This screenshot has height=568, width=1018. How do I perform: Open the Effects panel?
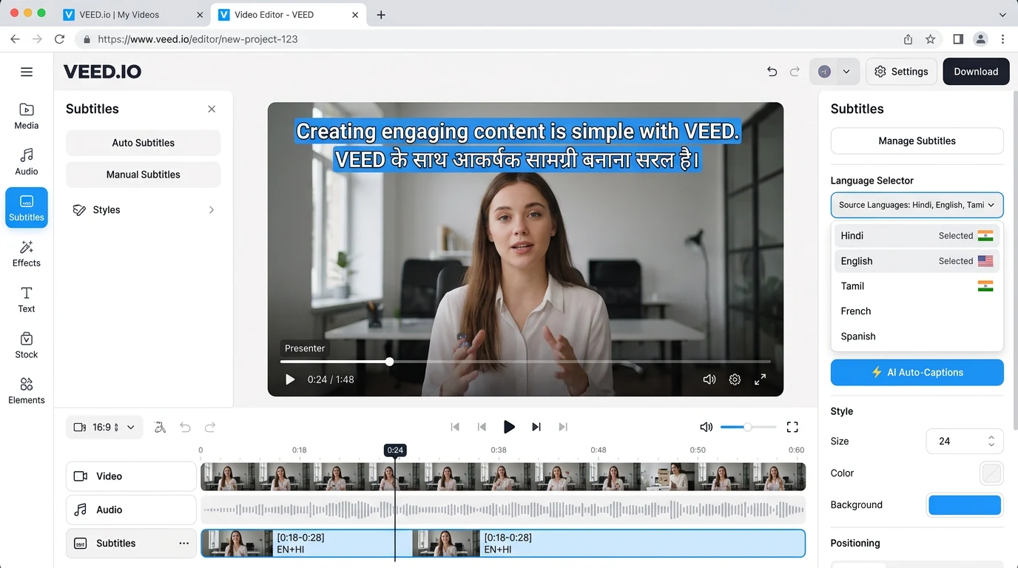pos(27,254)
